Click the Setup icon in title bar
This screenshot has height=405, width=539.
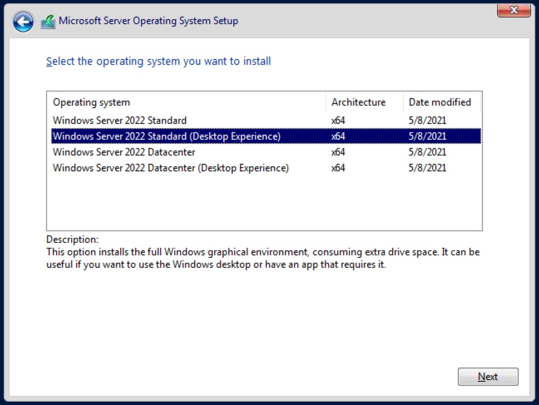[48, 21]
